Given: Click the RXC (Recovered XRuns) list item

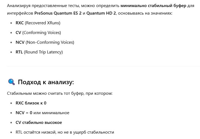Looking at the screenshot, I should pyautogui.click(x=38, y=23).
